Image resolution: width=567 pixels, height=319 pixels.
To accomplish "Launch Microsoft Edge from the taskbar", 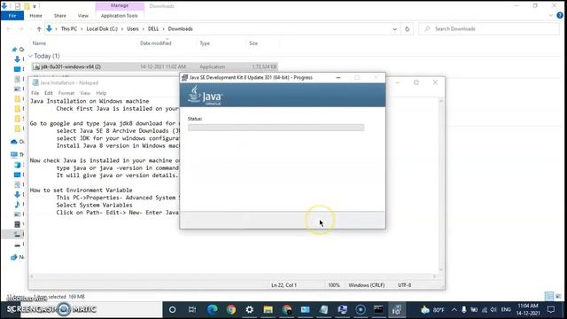I will click(213, 309).
